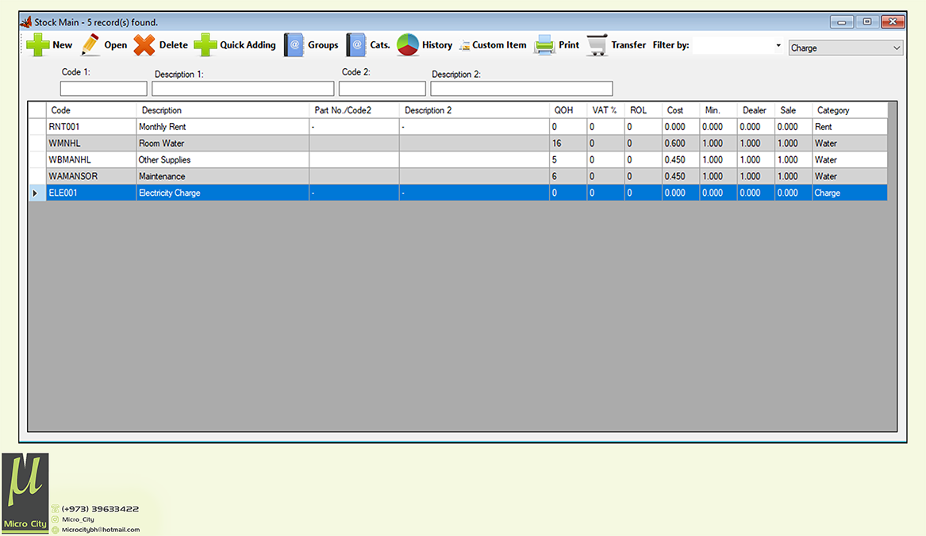Image resolution: width=926 pixels, height=536 pixels.
Task: Click the Rent category cell
Action: (x=850, y=127)
